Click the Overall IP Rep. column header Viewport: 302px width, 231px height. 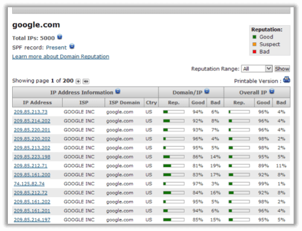239,103
